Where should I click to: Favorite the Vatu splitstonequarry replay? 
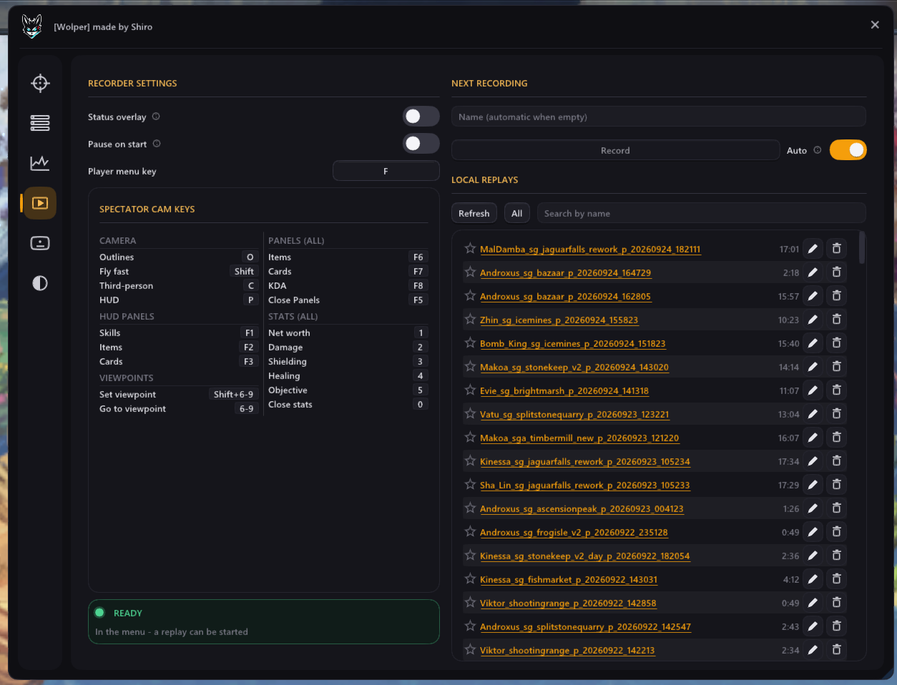coord(470,413)
